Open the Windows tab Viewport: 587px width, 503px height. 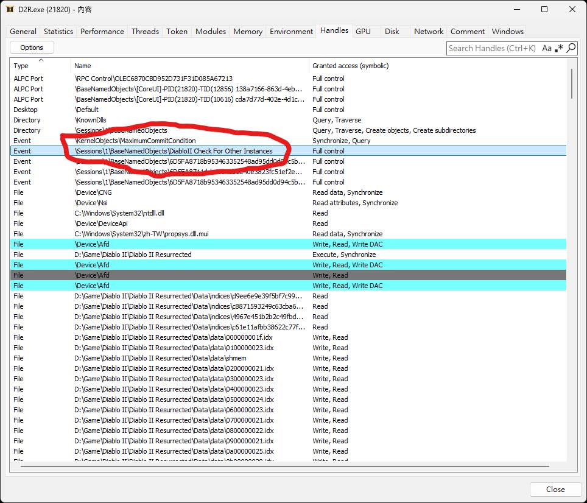click(x=508, y=32)
